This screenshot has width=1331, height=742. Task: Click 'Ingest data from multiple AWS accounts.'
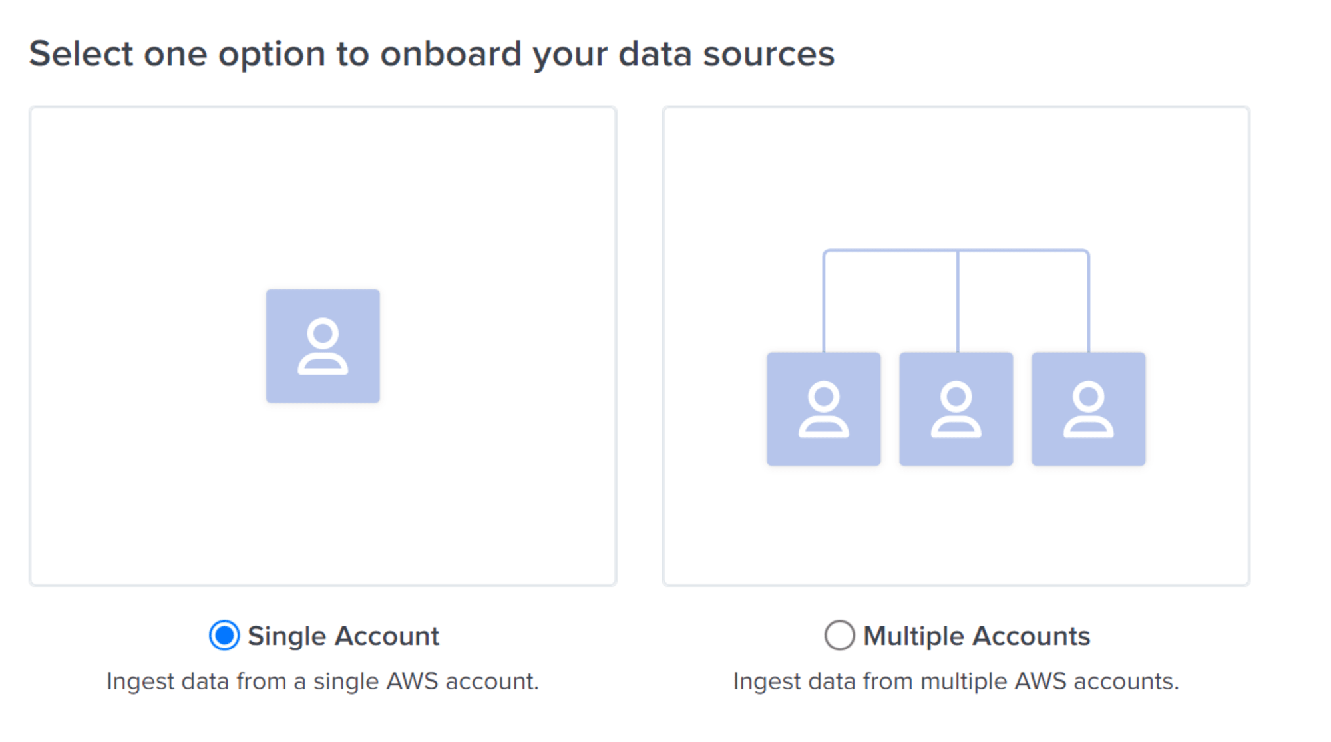click(x=956, y=681)
